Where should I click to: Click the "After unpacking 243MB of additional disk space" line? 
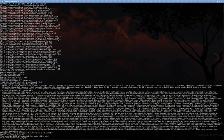pos(25,136)
